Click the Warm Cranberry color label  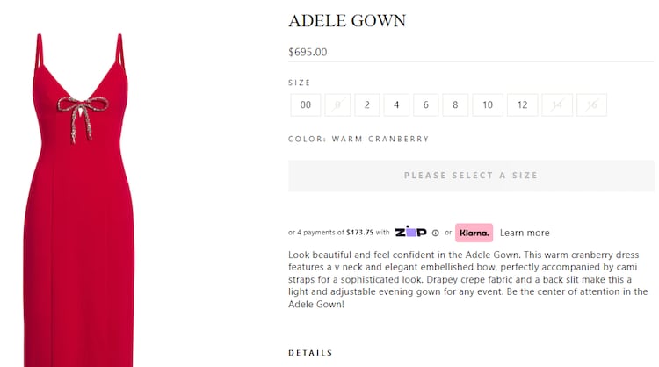pyautogui.click(x=358, y=139)
